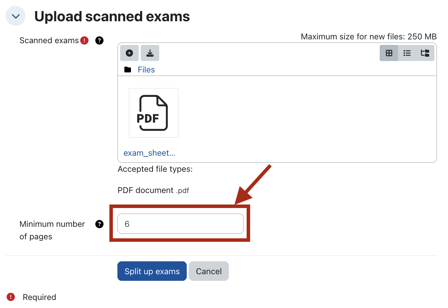Download all files from file manager

click(150, 53)
